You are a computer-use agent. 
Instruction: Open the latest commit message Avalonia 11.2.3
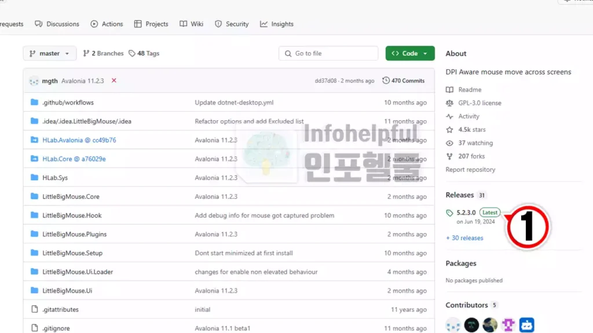[82, 81]
